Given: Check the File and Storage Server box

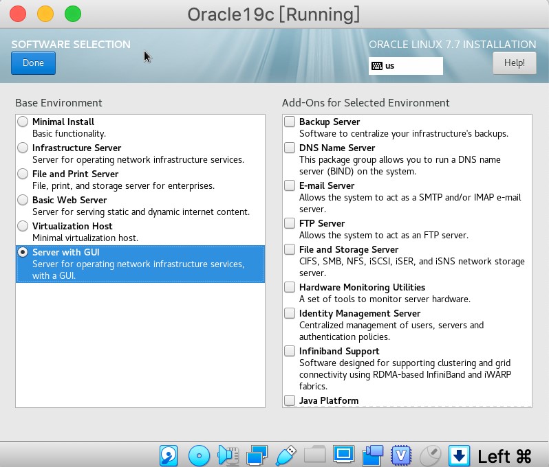Looking at the screenshot, I should tap(290, 249).
